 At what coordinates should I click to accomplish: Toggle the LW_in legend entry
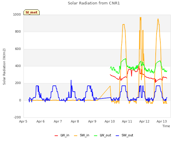62,135
